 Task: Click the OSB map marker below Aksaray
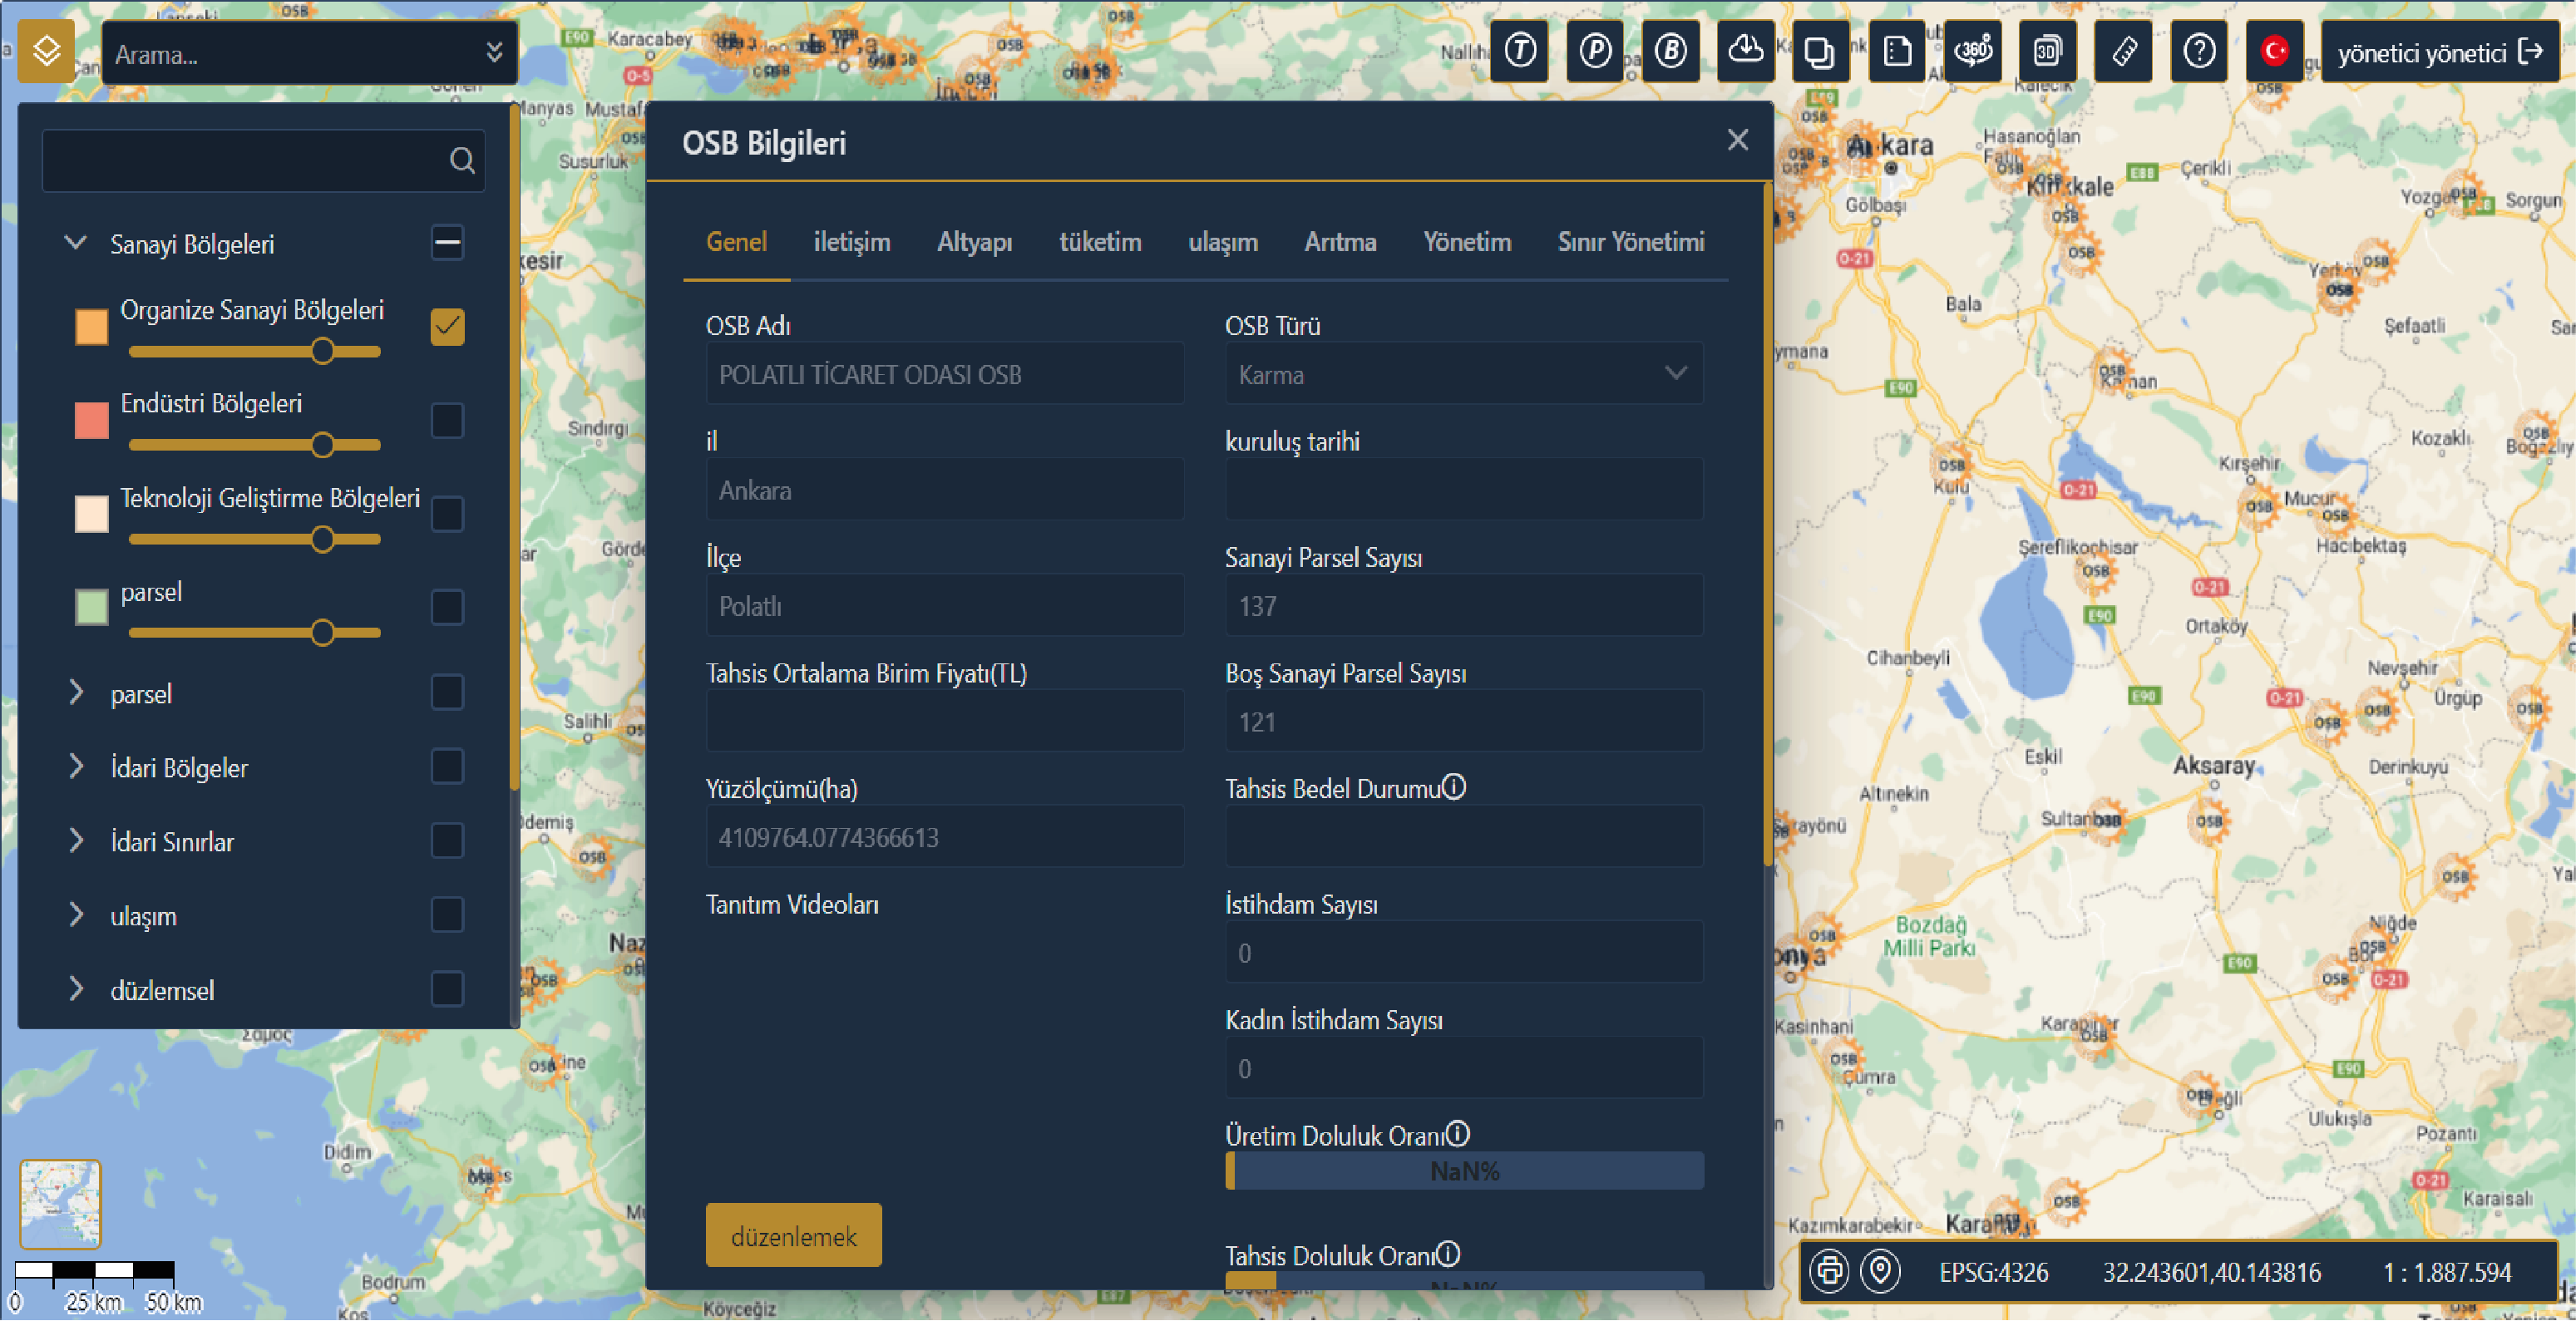click(x=2209, y=821)
